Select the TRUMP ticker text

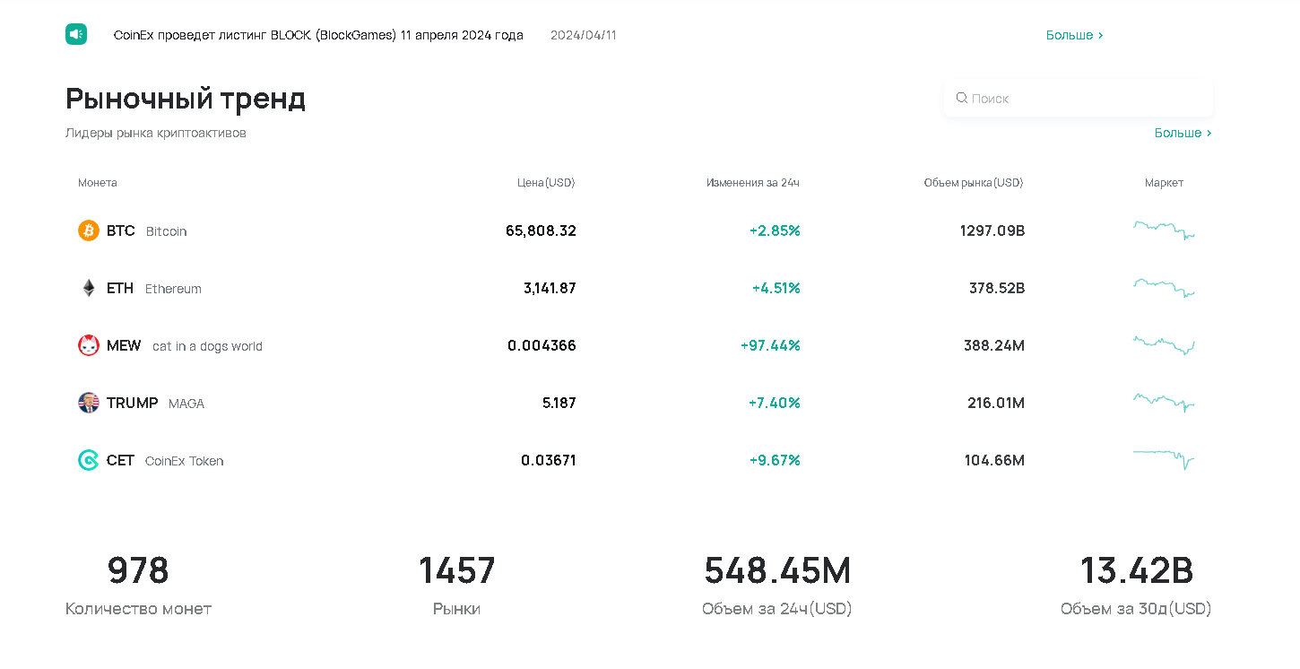coord(132,403)
